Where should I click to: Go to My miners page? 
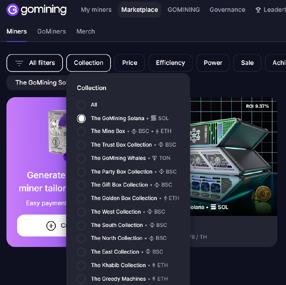click(x=96, y=10)
